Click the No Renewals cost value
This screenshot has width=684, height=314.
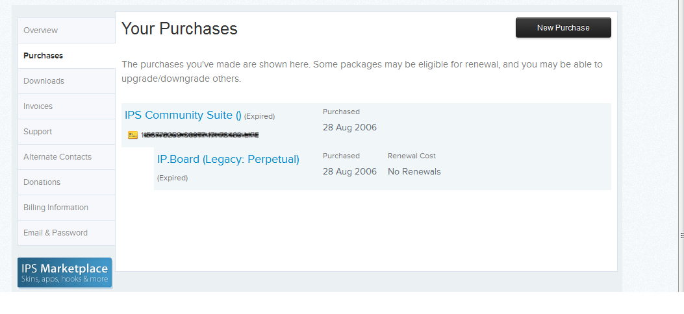[414, 172]
